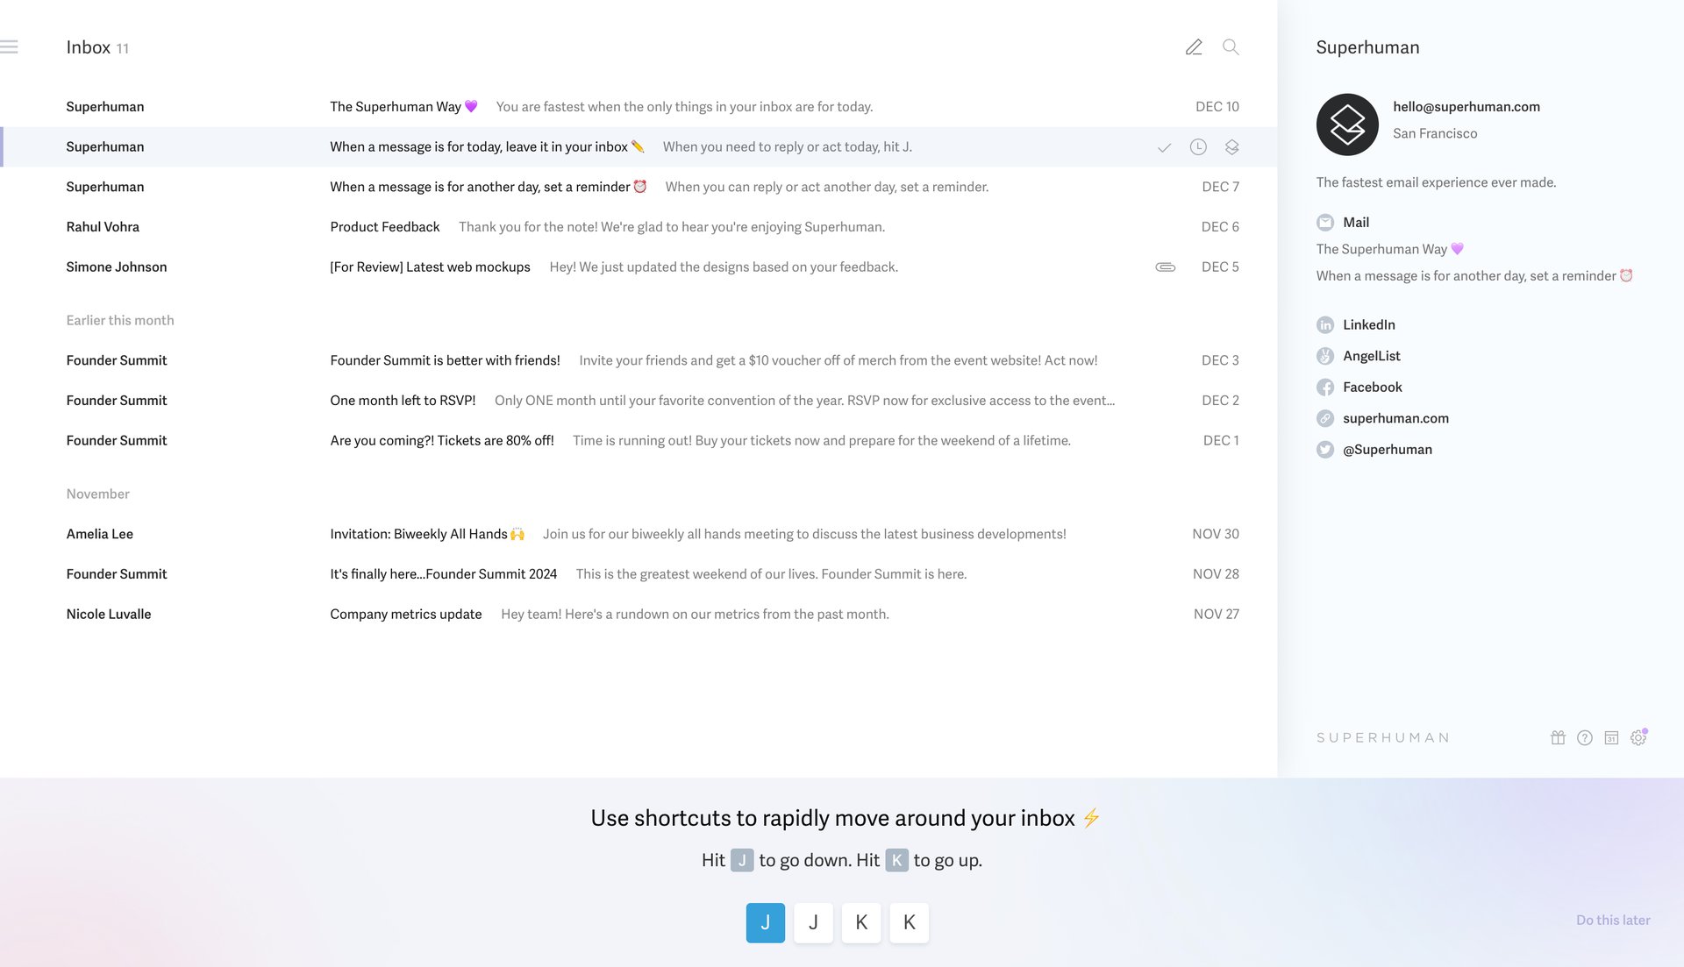The image size is (1684, 967).
Task: Open the gift referral rewards icon
Action: pos(1558,737)
